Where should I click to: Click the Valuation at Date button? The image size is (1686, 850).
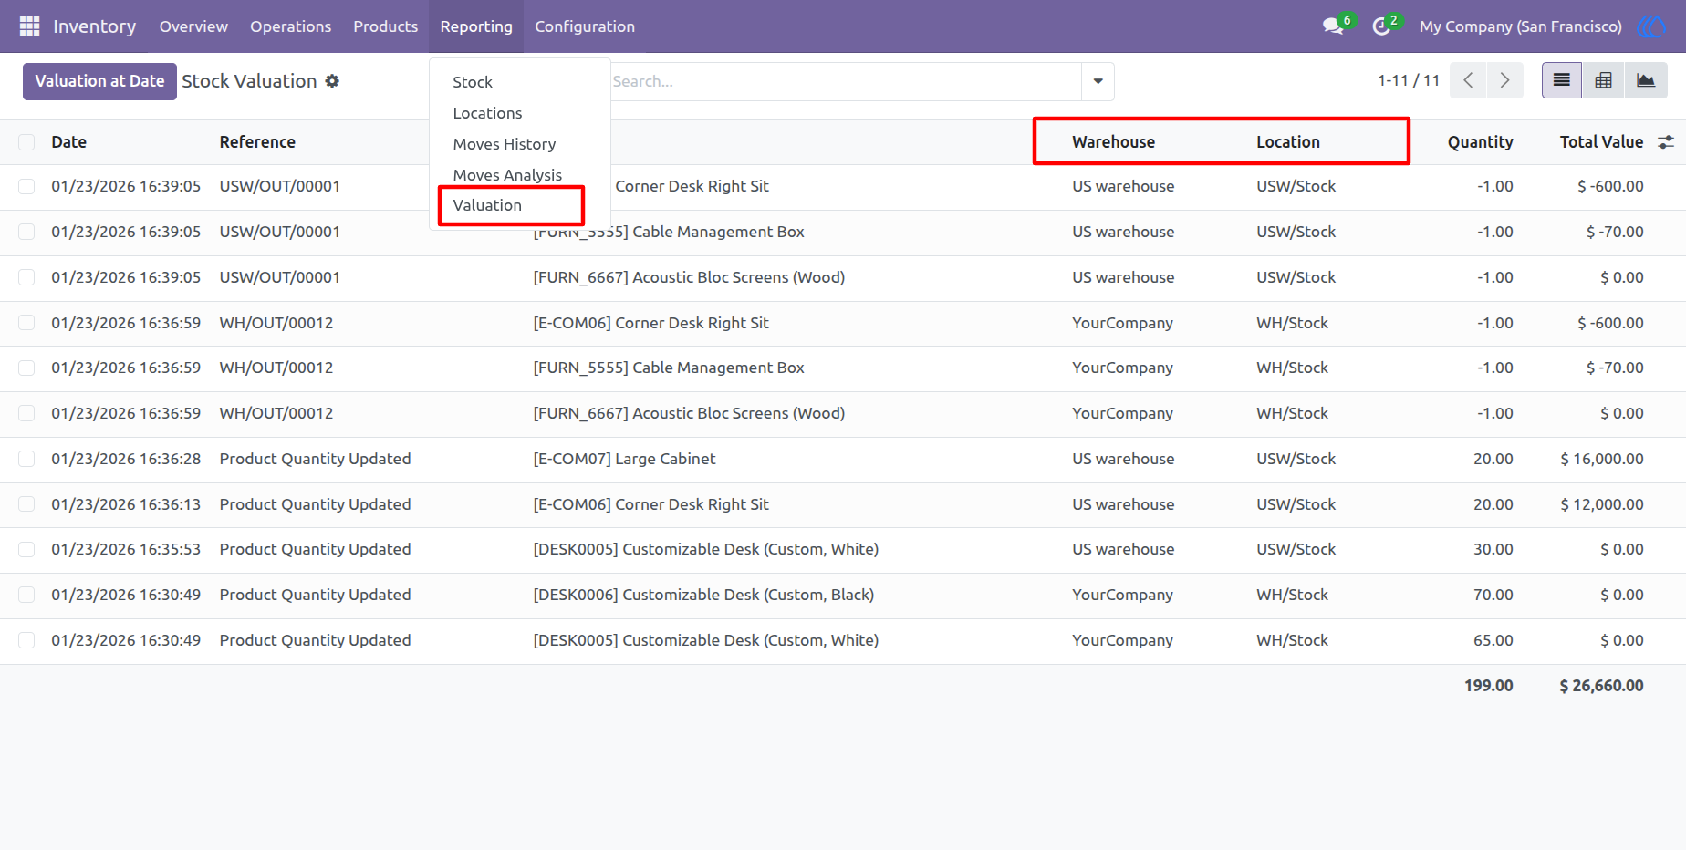coord(99,81)
